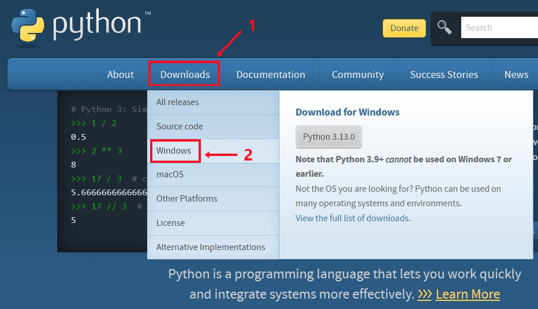The height and width of the screenshot is (309, 538).
Task: Click the '>>> 1 / 2' code line
Action: click(94, 123)
